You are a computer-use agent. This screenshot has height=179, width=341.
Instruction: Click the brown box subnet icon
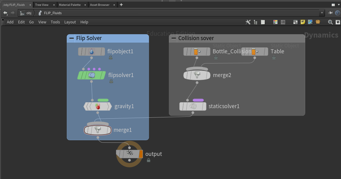pyautogui.click(x=318, y=22)
